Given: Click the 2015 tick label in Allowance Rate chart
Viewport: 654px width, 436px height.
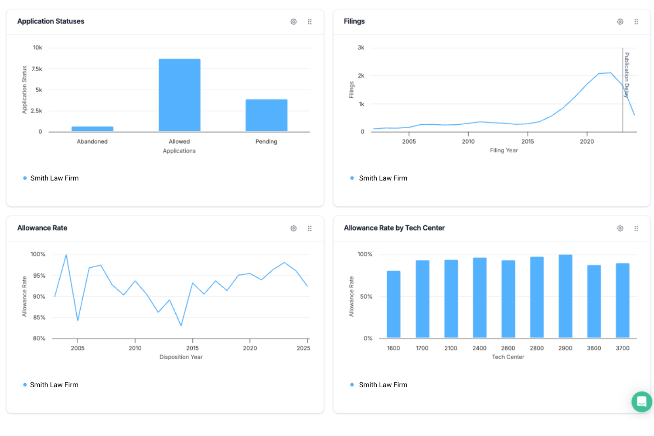Looking at the screenshot, I should tap(192, 348).
